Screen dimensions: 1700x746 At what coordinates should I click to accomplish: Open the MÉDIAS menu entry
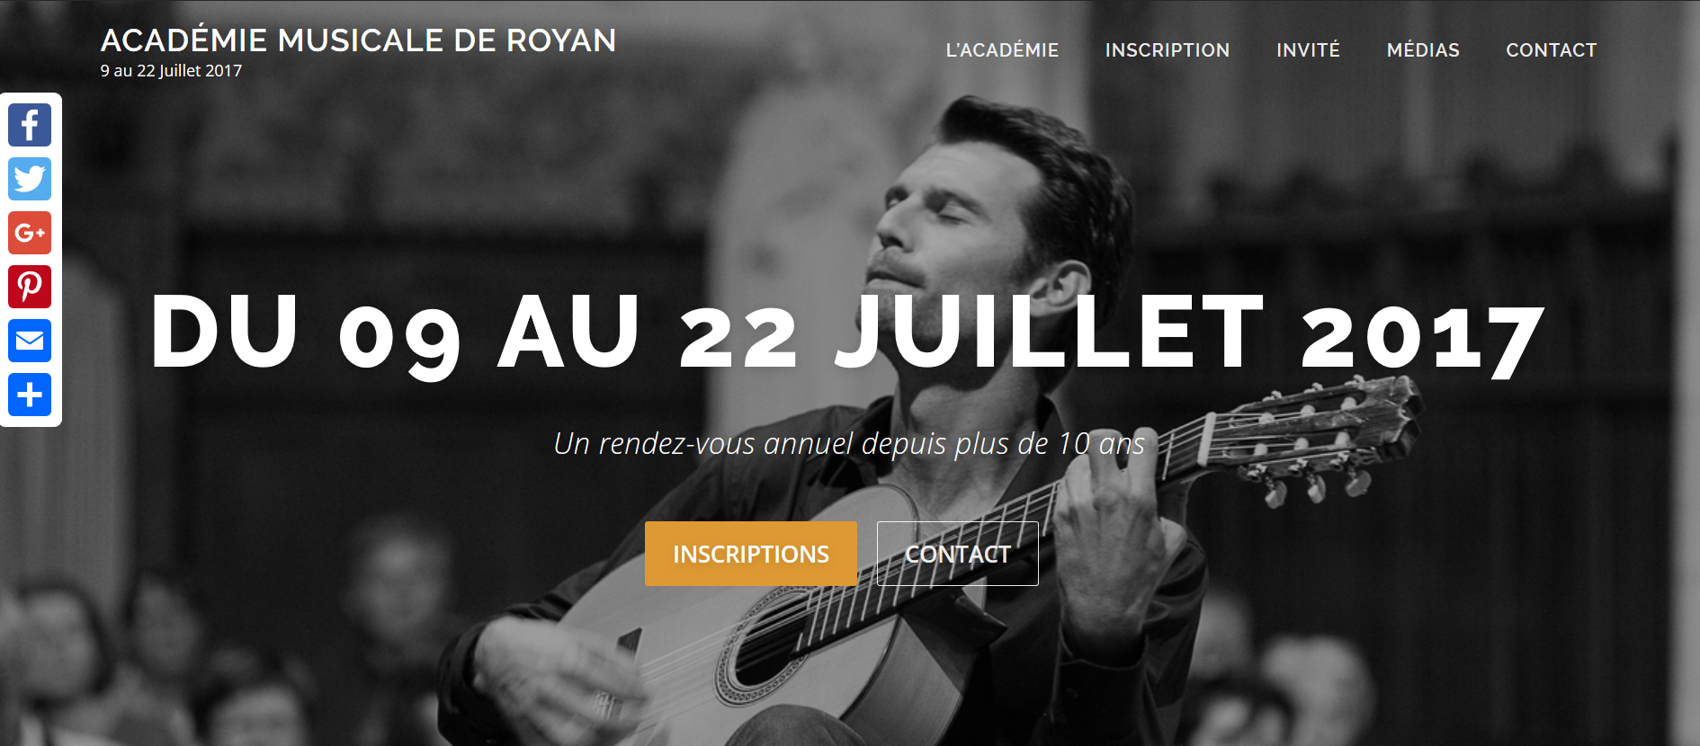1423,50
